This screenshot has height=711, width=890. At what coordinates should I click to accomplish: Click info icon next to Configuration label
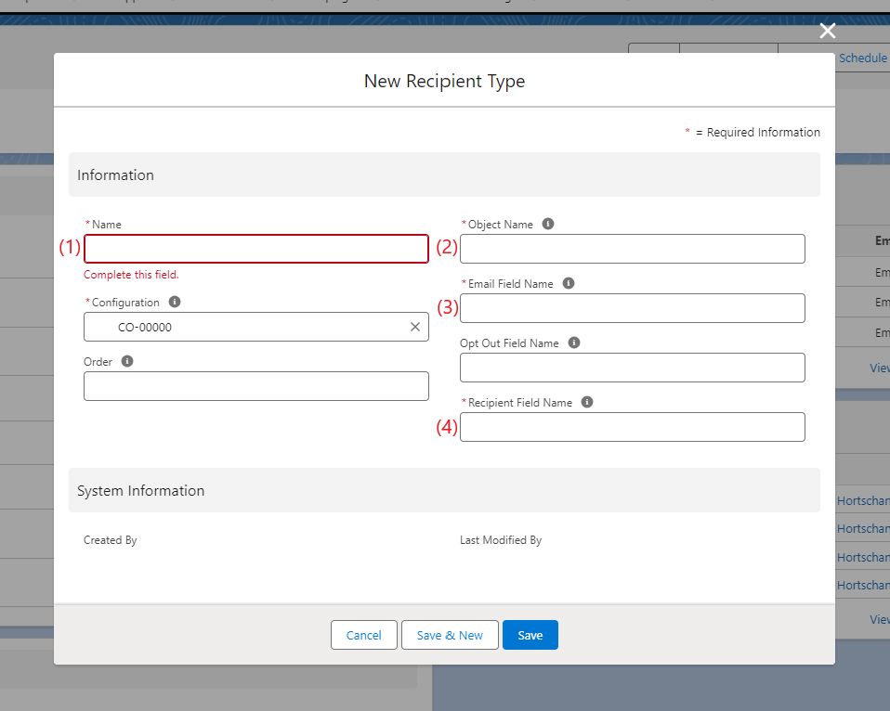tap(175, 302)
